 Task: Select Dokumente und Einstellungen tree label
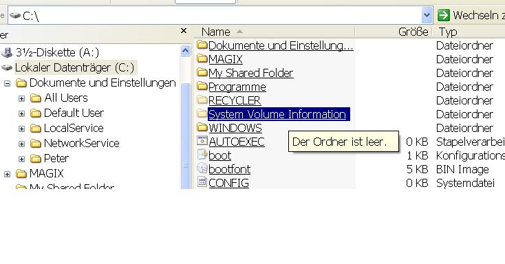103,82
